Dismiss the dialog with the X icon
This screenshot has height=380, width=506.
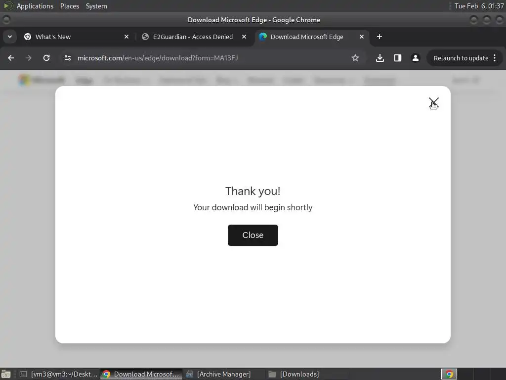pos(433,103)
